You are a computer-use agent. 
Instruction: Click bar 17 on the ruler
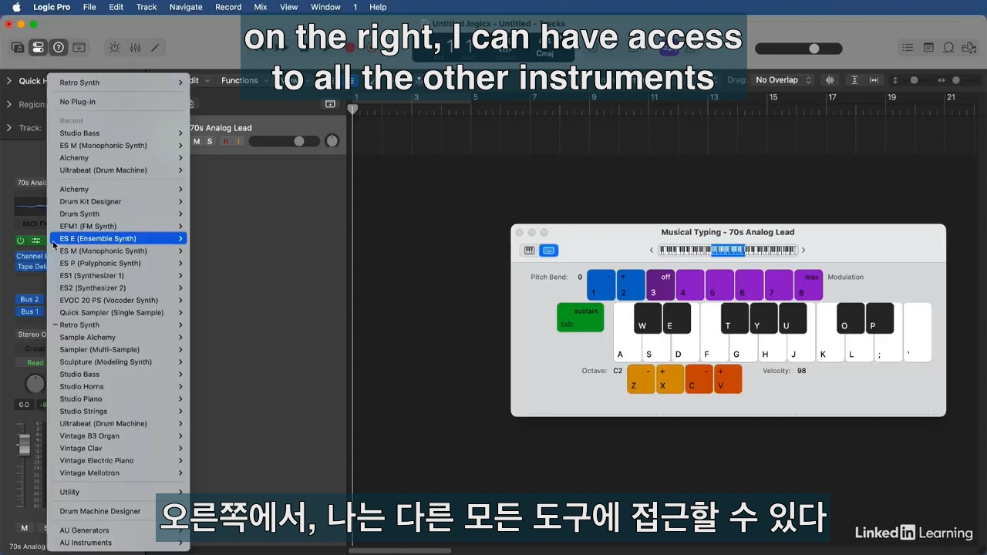pyautogui.click(x=832, y=97)
